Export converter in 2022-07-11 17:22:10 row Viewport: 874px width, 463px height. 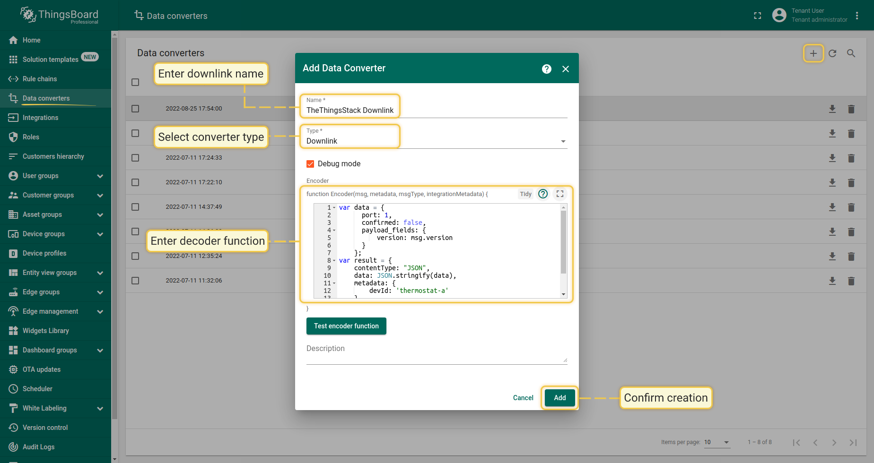coord(832,183)
